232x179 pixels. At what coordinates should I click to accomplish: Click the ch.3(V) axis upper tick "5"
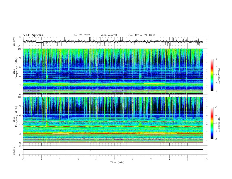pos(21,146)
